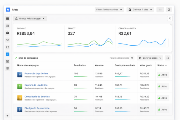The image size is (180, 120).
Task: Click the orange Consultoria de Estécica icon
Action: tap(20, 98)
